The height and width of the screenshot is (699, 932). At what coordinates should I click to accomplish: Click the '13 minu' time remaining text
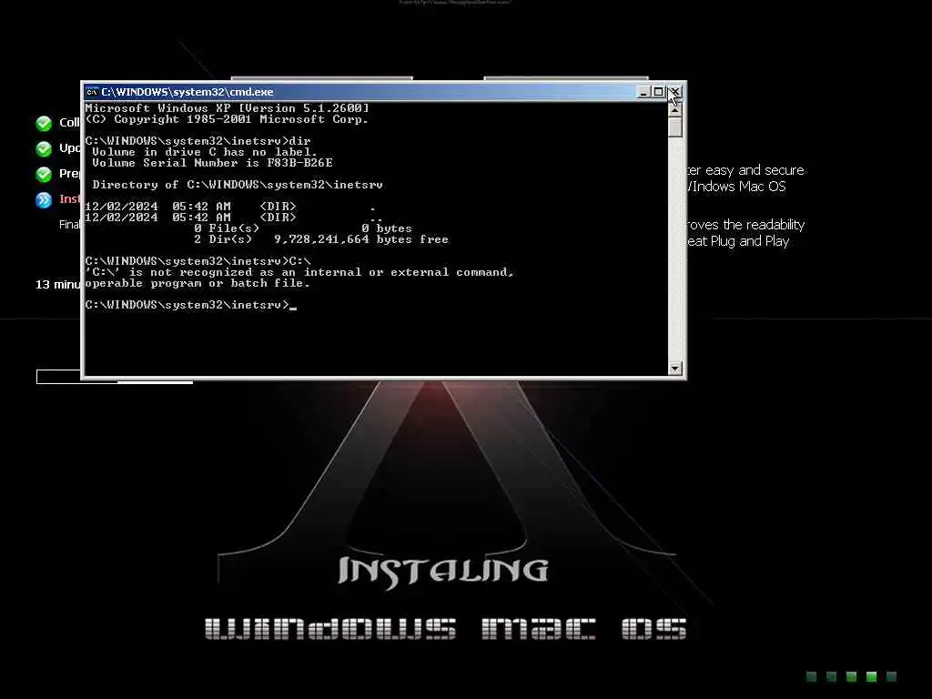57,284
